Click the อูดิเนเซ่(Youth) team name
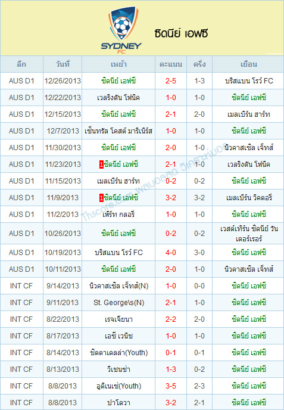This screenshot has height=410, width=284. coord(118,386)
